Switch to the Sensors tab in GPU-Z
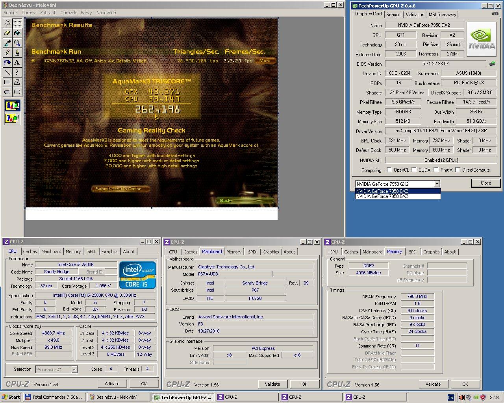Image resolution: width=504 pixels, height=403 pixels. (x=394, y=15)
